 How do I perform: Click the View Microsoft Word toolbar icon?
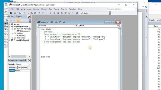point(11,13)
